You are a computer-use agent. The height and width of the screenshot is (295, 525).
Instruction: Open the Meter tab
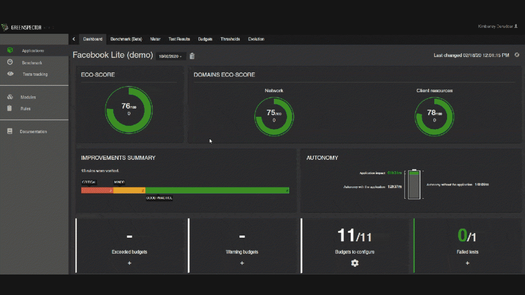(x=155, y=39)
